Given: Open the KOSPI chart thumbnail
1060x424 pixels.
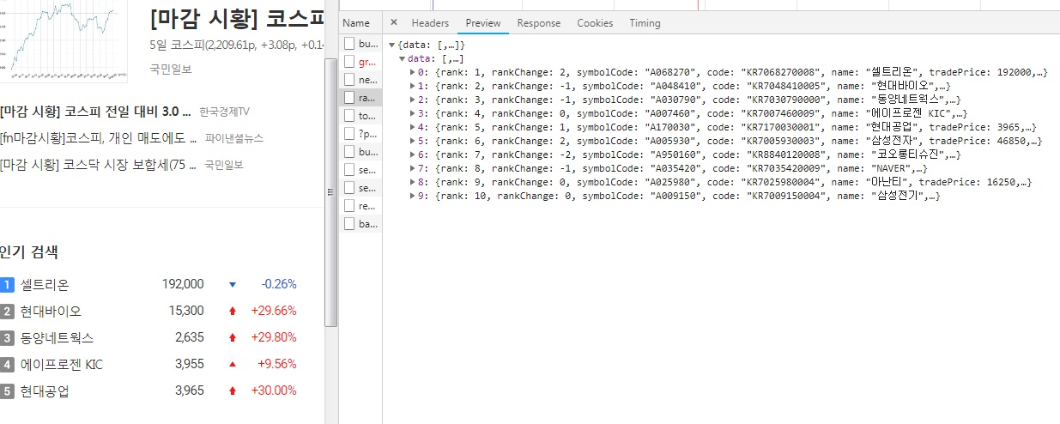Looking at the screenshot, I should point(64,41).
